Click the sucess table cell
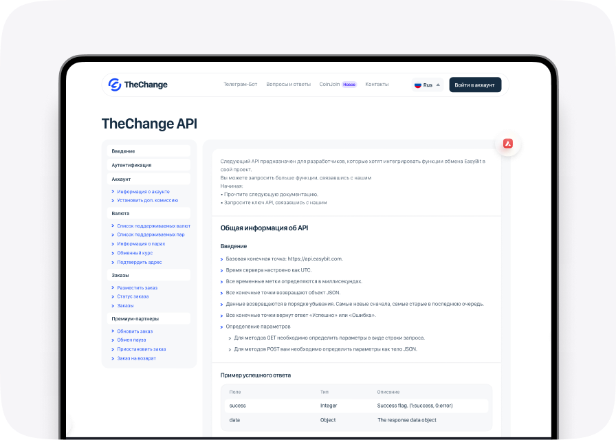 coord(237,406)
